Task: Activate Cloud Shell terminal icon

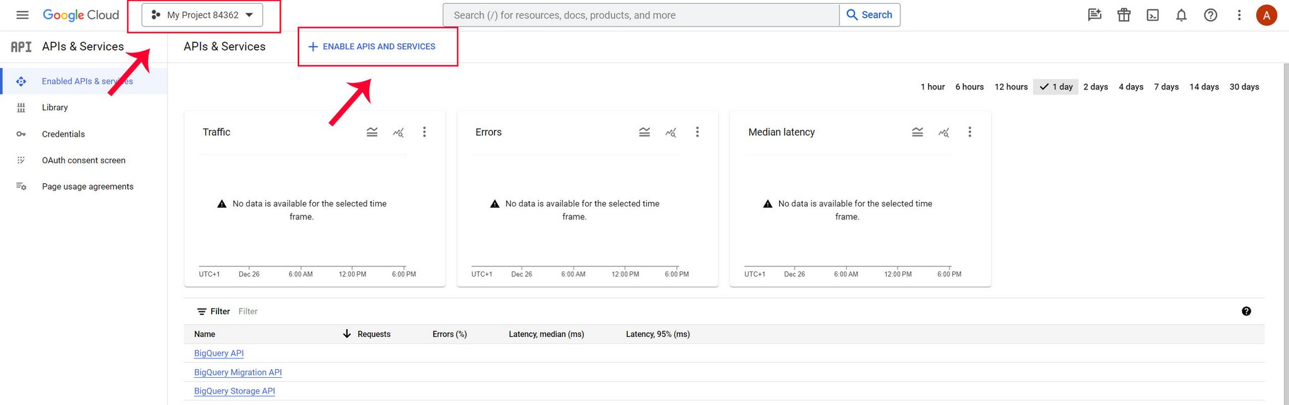Action: [1152, 15]
